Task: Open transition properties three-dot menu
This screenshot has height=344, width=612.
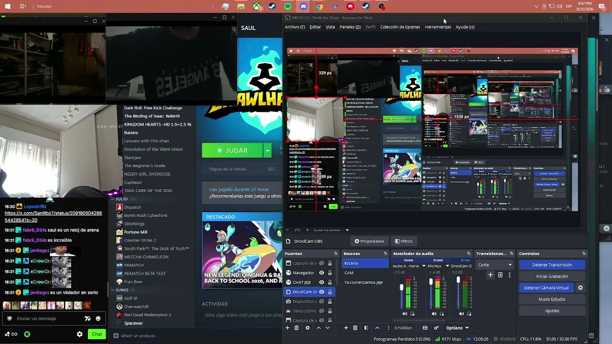Action: 510,275
